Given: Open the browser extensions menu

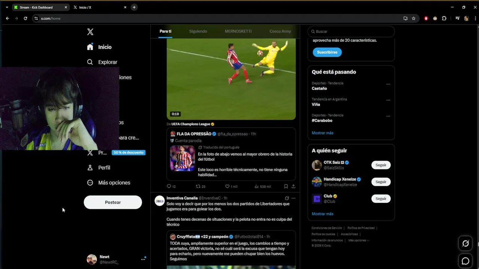Looking at the screenshot, I should point(444,18).
